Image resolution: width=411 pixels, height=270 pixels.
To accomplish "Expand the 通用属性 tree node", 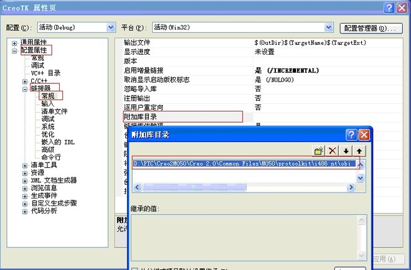I will coord(15,42).
